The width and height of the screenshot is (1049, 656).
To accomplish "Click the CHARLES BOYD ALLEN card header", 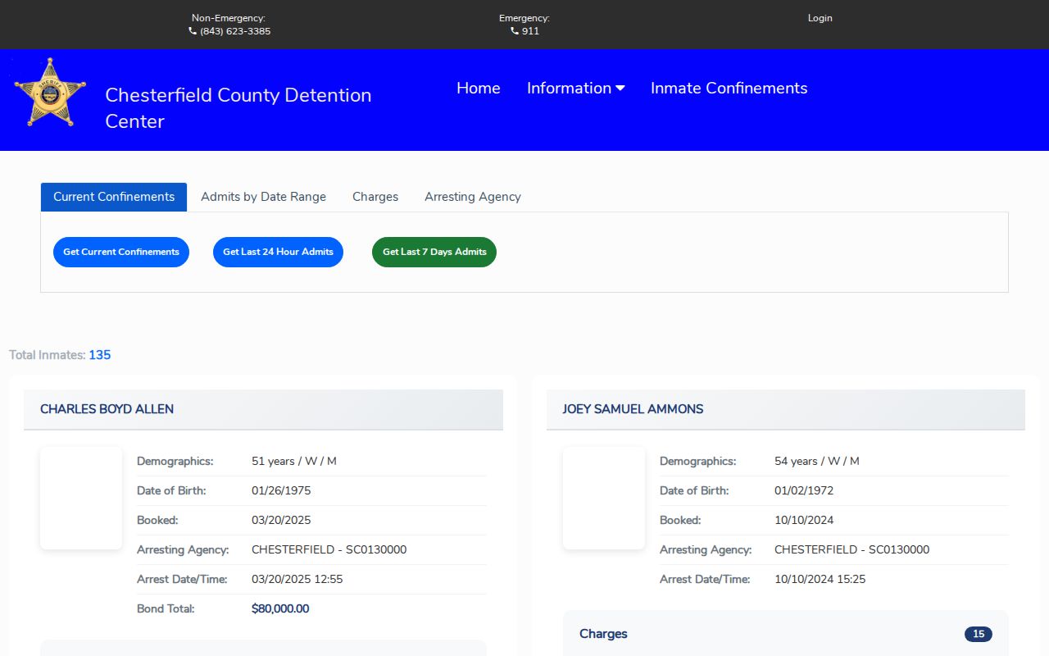I will click(263, 409).
